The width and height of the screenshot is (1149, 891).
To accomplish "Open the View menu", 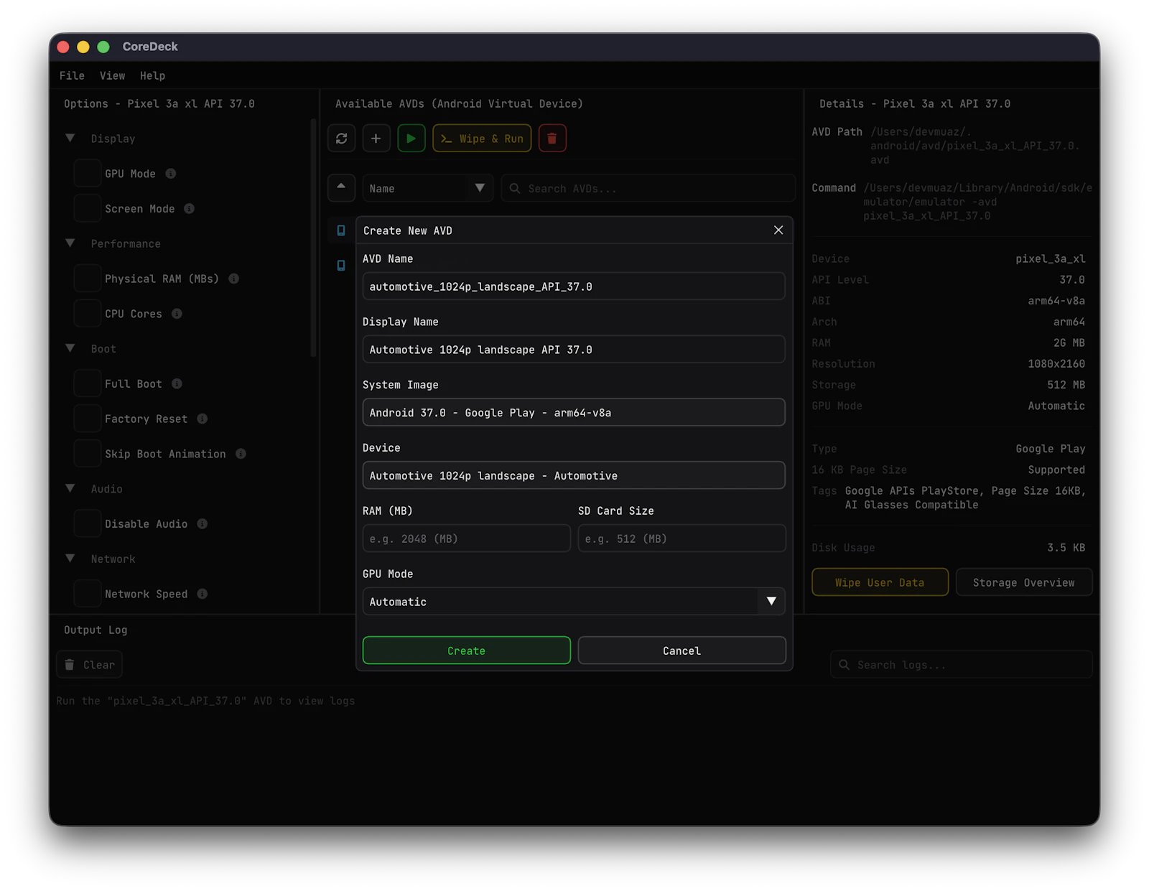I will 112,75.
